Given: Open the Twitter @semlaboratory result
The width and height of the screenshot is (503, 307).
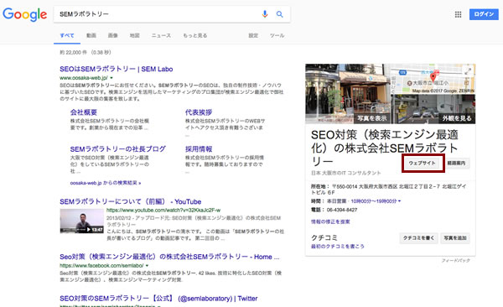Looking at the screenshot, I should point(158,299).
